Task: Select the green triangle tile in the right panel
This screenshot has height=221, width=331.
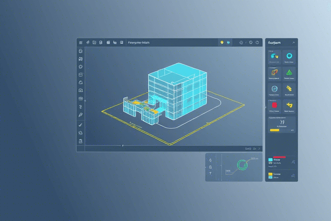Action: pyautogui.click(x=289, y=72)
